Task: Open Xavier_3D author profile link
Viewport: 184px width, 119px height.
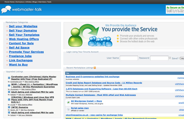Action: [x=14, y=110]
